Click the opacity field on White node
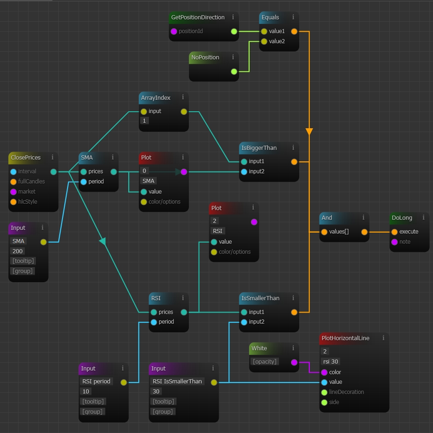Image resolution: width=433 pixels, height=433 pixels. click(x=265, y=361)
